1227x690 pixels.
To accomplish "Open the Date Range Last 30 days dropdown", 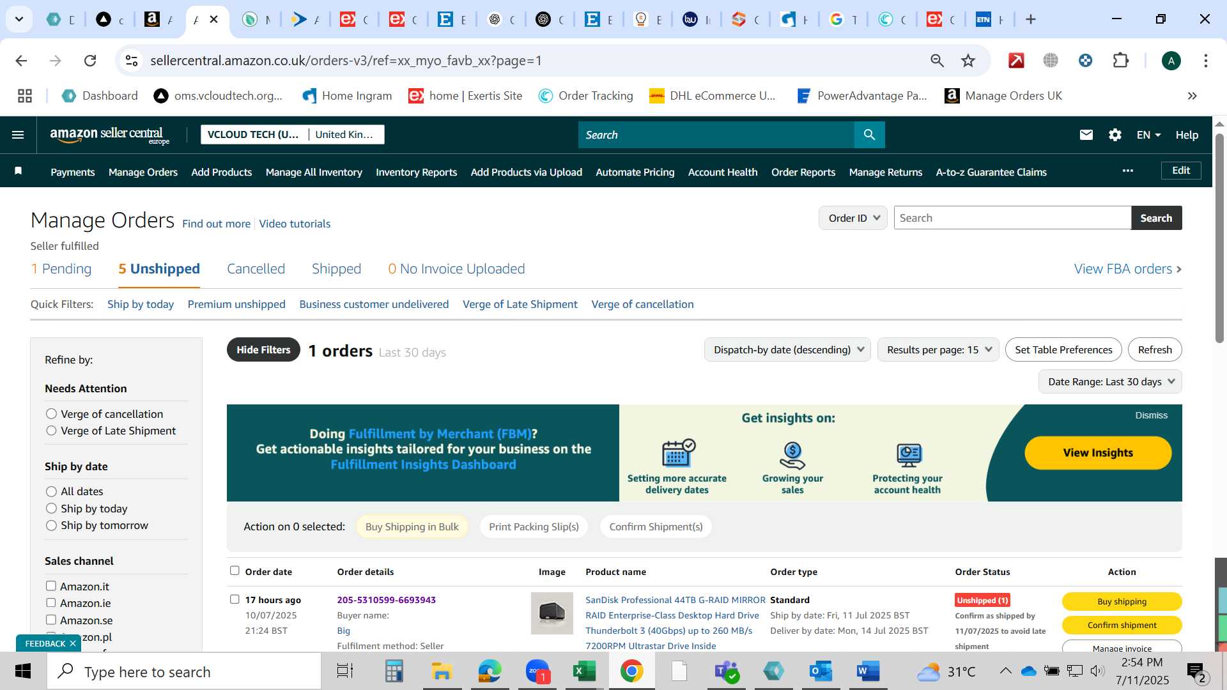I will (1110, 381).
